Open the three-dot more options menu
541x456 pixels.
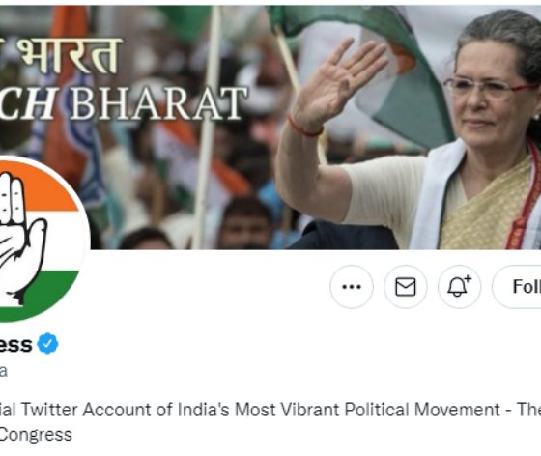[x=352, y=287]
